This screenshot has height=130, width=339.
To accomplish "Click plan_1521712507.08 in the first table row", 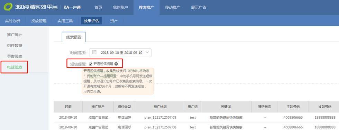I will (160, 118).
